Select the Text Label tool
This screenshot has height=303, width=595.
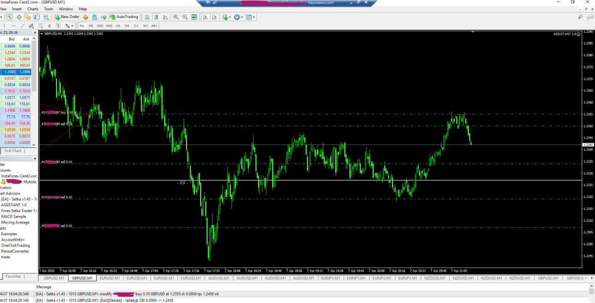coord(58,26)
